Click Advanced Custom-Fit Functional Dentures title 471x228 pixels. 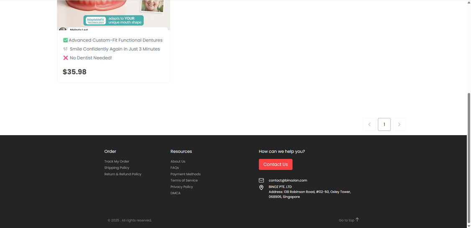click(x=115, y=40)
